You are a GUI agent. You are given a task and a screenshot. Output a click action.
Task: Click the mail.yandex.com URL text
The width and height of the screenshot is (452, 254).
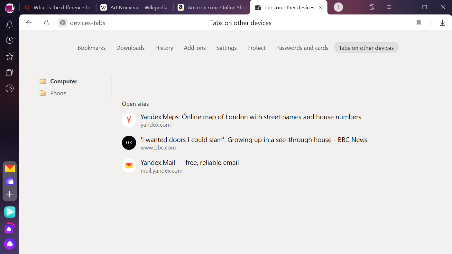tap(161, 171)
